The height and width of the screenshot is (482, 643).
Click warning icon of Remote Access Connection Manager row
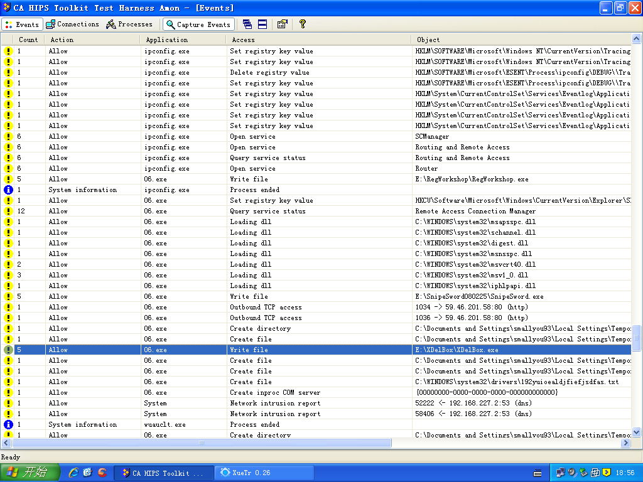8,211
